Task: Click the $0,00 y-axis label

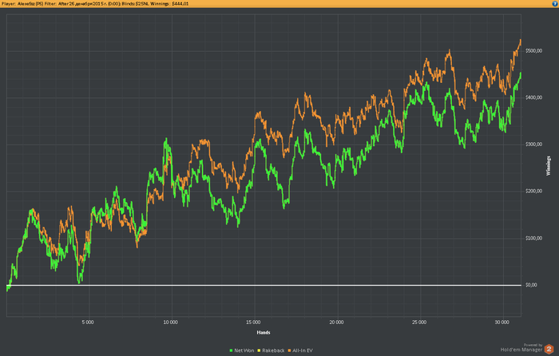Action: (x=531, y=285)
